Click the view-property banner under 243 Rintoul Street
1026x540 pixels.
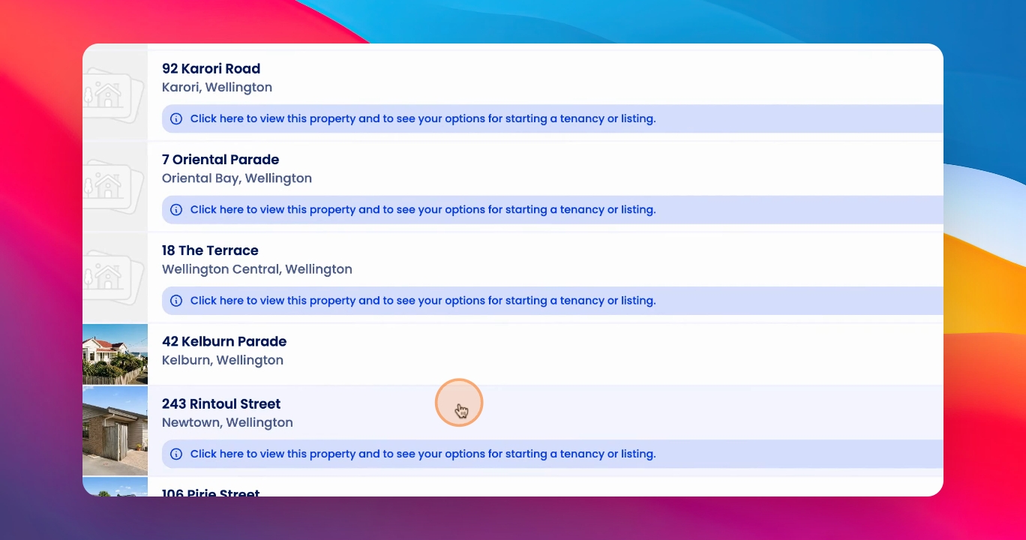[x=553, y=454]
